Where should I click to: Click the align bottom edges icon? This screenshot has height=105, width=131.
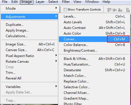click(x=120, y=10)
